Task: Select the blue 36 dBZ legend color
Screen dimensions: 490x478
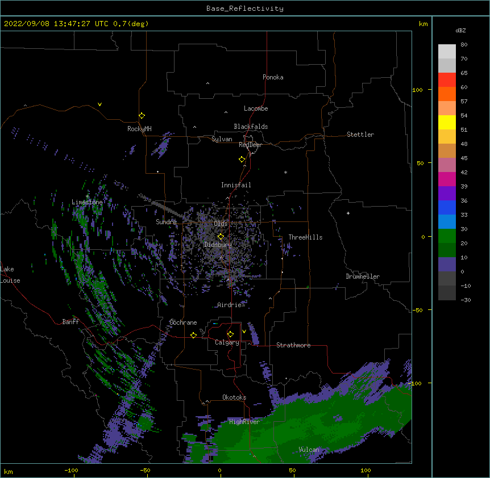Action: [x=447, y=207]
